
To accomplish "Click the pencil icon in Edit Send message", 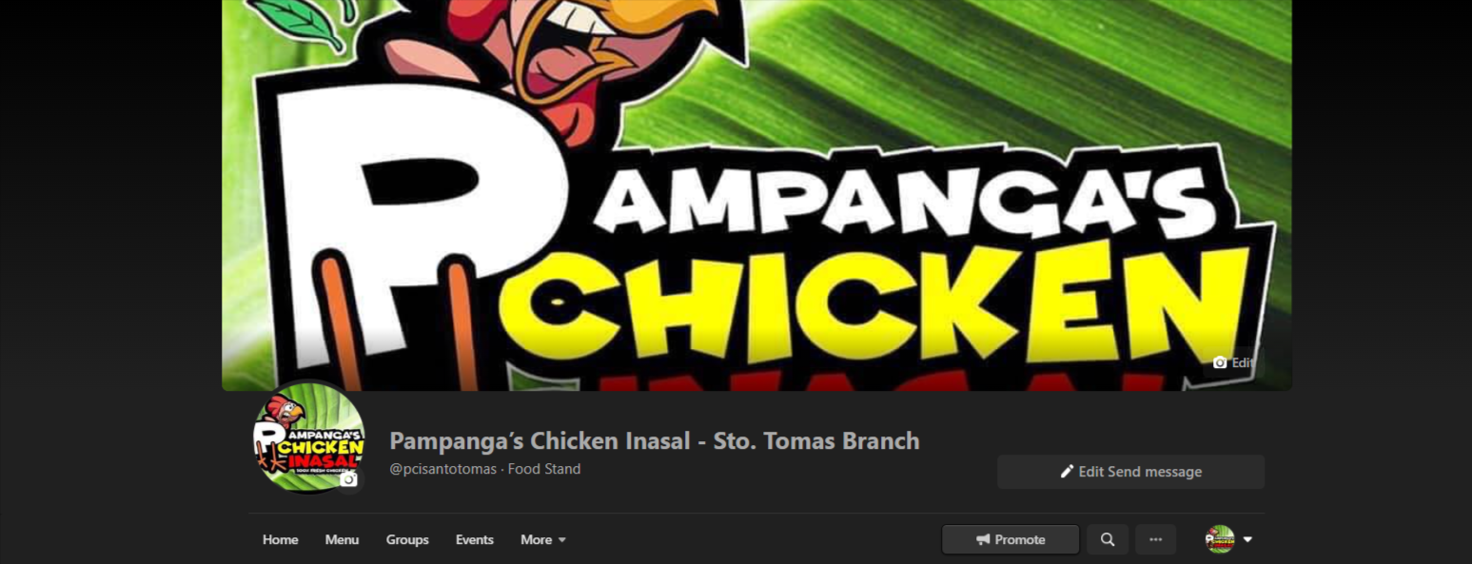I will point(1067,472).
